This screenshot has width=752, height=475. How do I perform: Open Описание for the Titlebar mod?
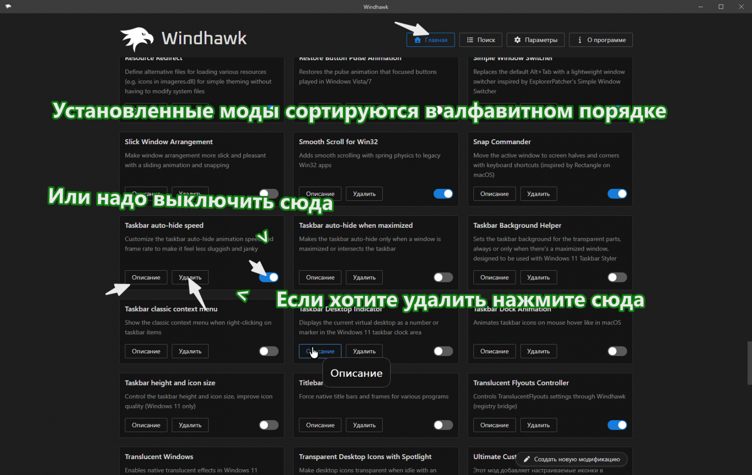point(320,425)
